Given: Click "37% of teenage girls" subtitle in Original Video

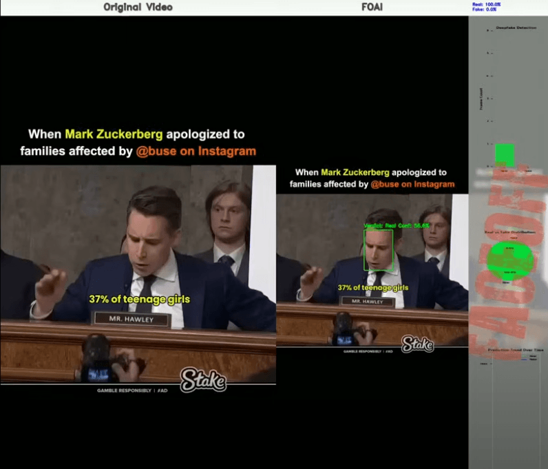Looking at the screenshot, I should click(140, 300).
